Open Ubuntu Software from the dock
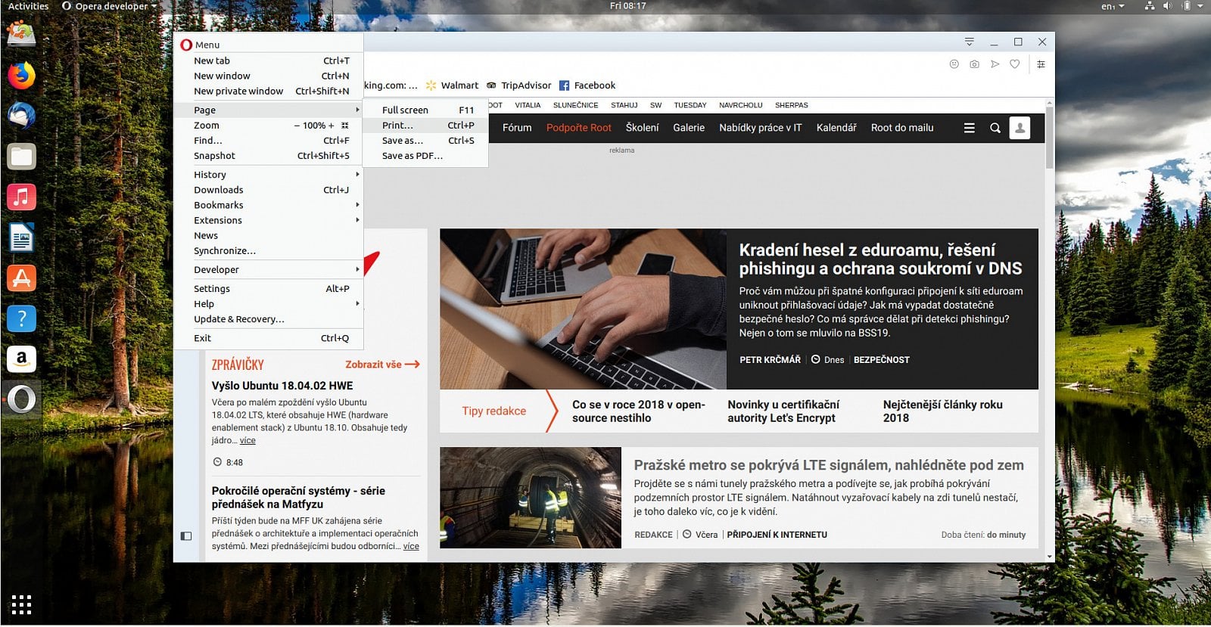1211x627 pixels. tap(21, 278)
